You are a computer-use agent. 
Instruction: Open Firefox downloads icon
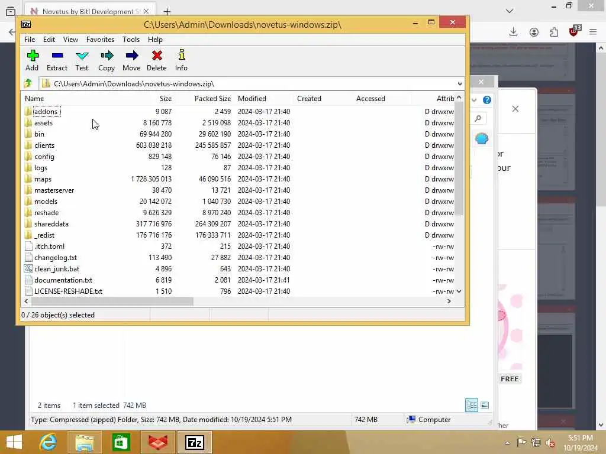pyautogui.click(x=513, y=32)
